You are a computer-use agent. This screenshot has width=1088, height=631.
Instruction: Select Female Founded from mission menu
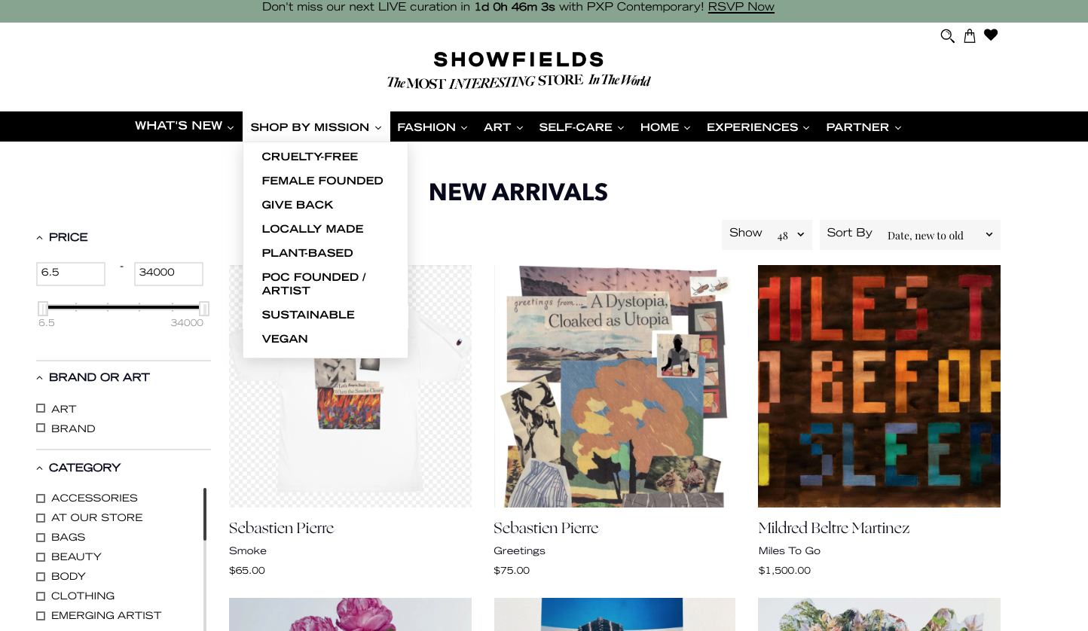(x=322, y=181)
